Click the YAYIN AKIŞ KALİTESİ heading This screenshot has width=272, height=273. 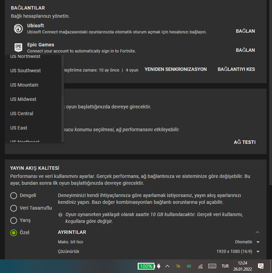(x=35, y=168)
